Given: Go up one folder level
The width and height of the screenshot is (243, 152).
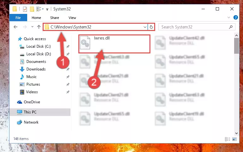Looking at the screenshot, I should 39,27.
